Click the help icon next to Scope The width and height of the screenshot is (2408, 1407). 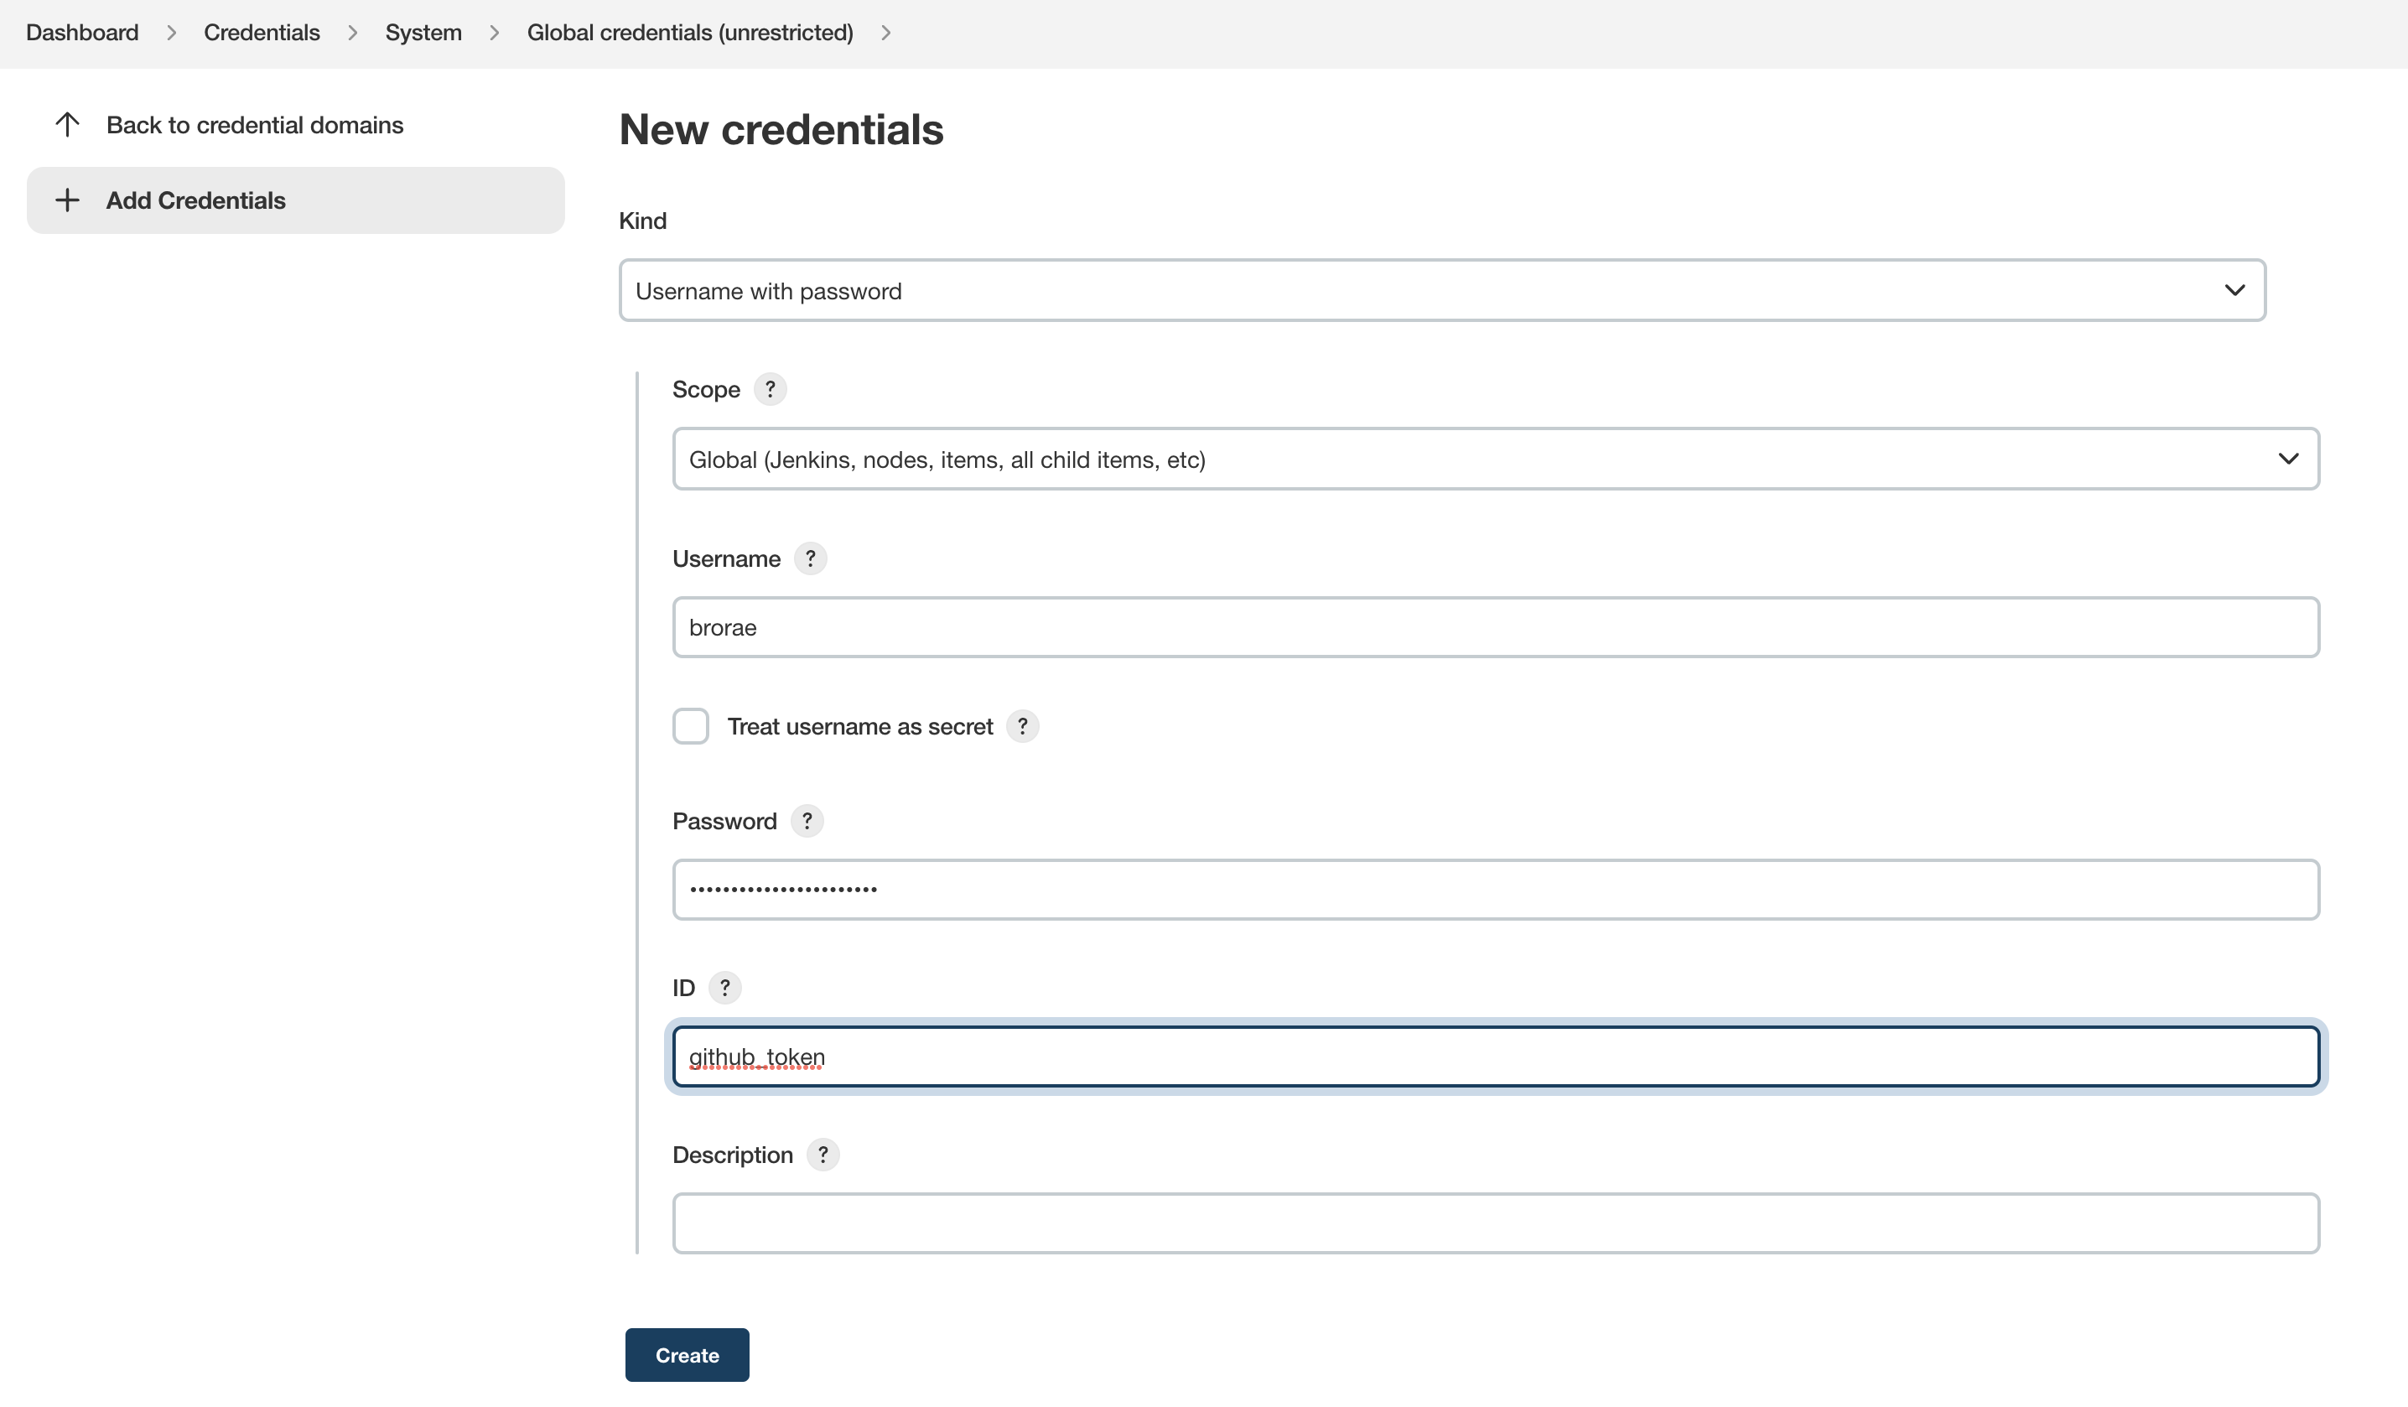pos(769,389)
